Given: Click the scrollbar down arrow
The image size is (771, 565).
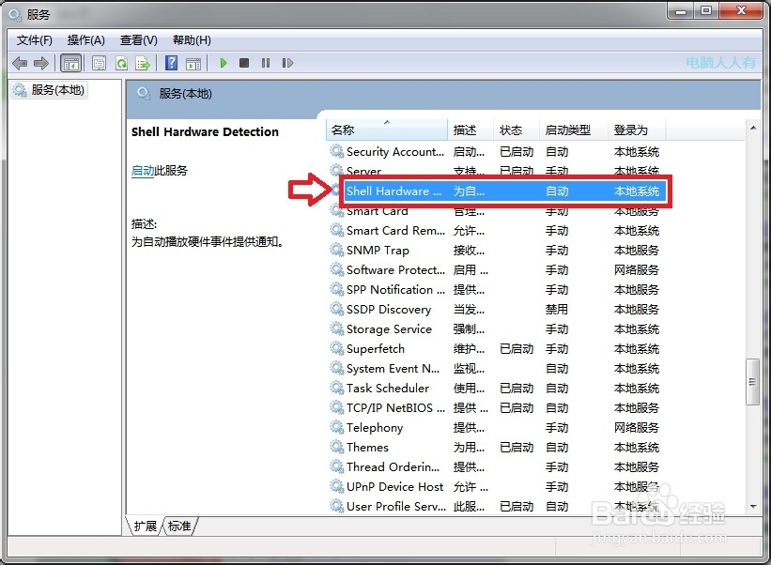Looking at the screenshot, I should (x=754, y=508).
